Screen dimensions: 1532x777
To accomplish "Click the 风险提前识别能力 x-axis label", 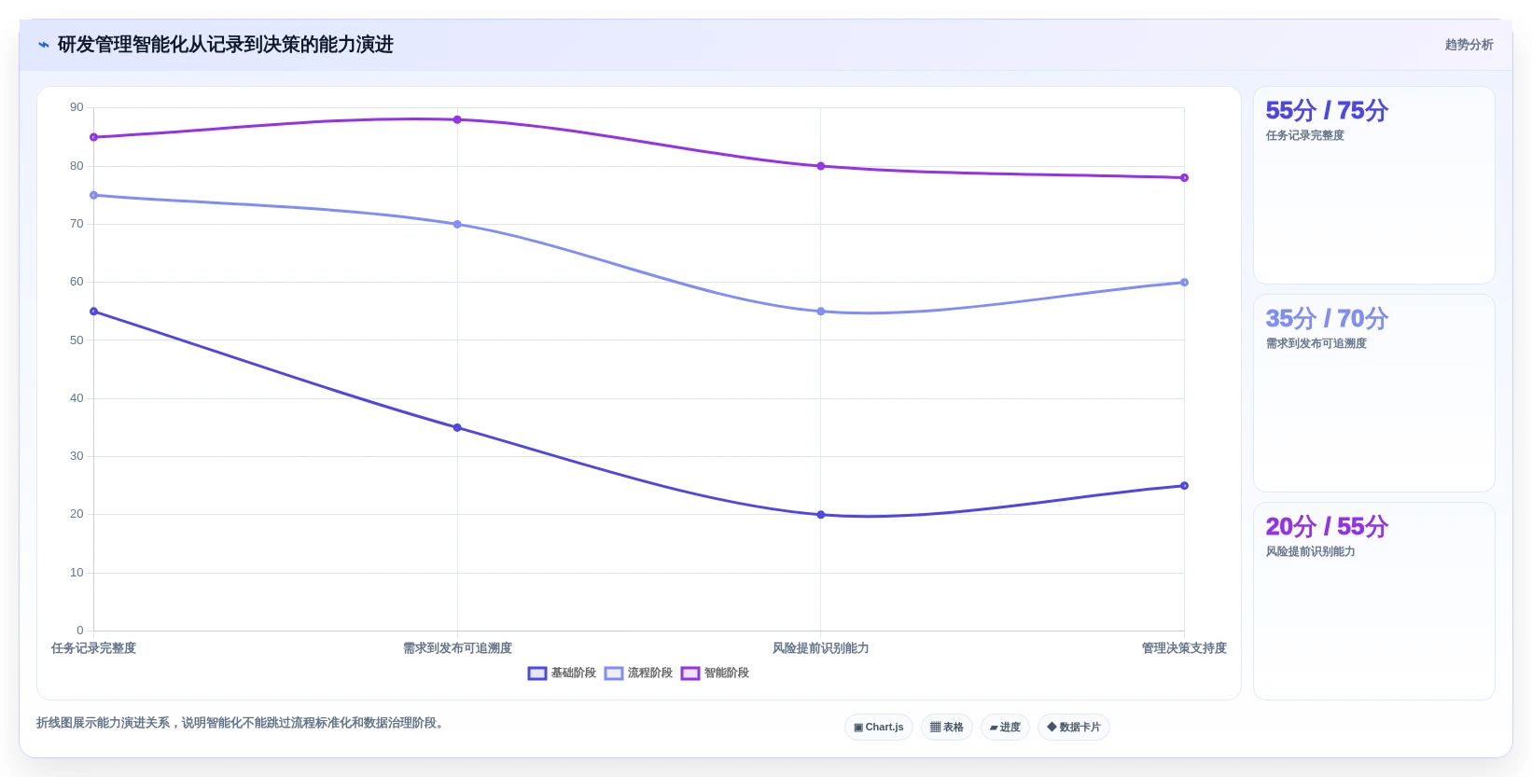I will tap(821, 648).
